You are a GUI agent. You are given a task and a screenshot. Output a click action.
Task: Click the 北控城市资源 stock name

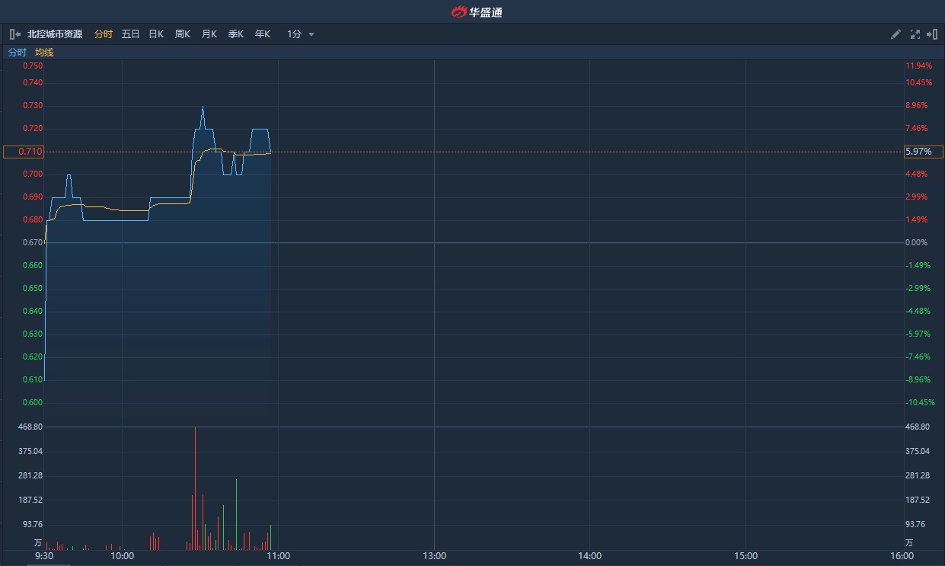tap(55, 34)
